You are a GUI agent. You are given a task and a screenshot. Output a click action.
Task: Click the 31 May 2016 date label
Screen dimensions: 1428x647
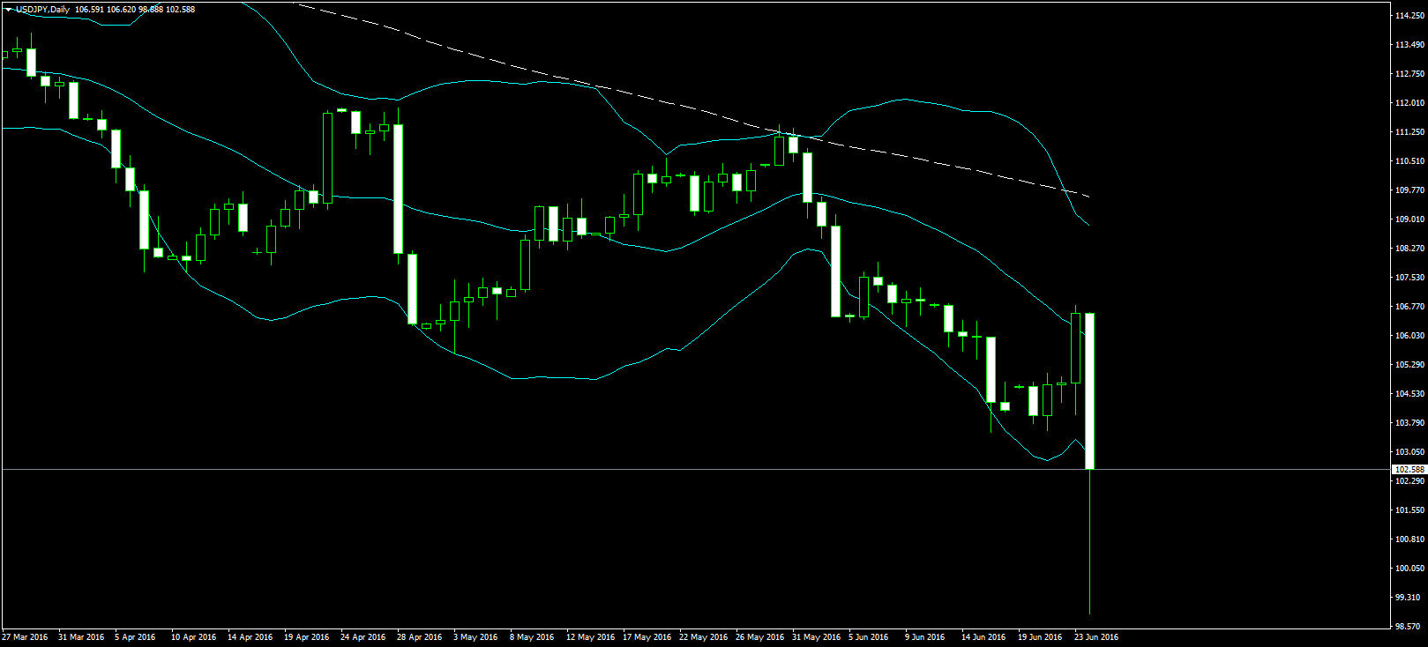(x=816, y=636)
